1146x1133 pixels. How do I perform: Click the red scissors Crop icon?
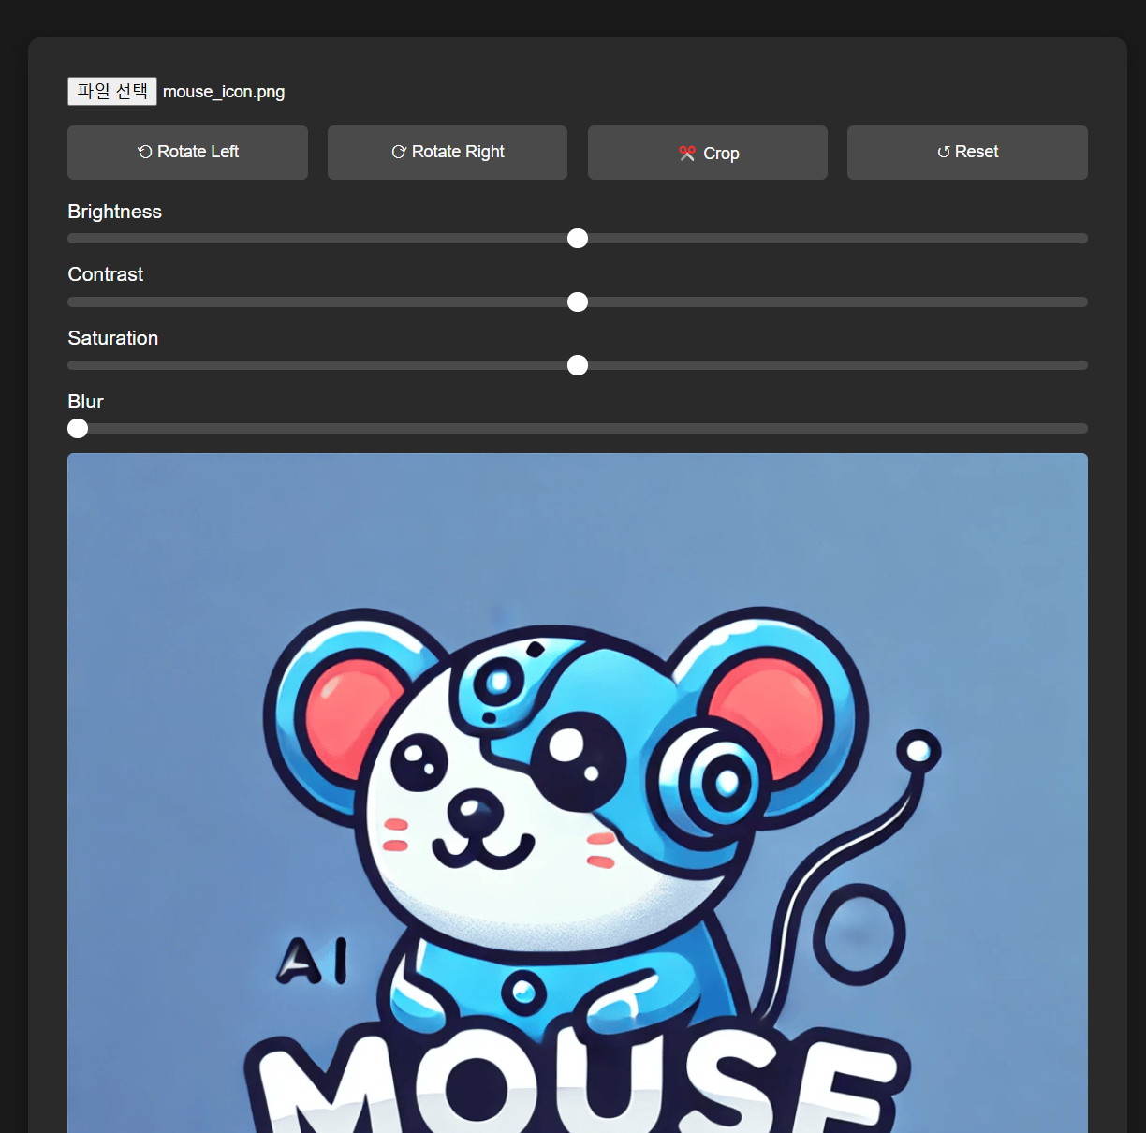pyautogui.click(x=687, y=153)
